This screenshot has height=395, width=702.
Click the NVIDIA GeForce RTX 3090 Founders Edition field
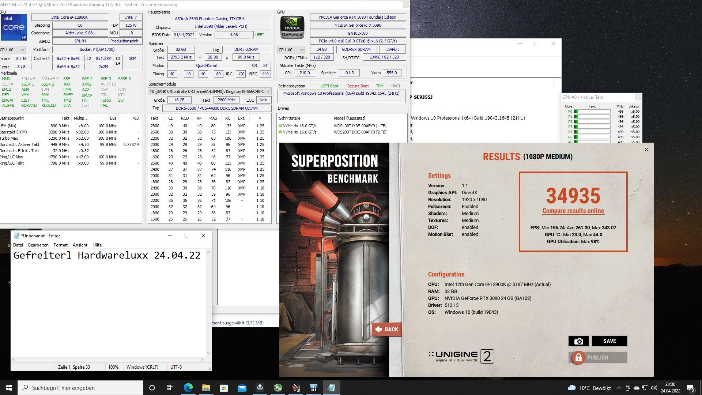358,17
